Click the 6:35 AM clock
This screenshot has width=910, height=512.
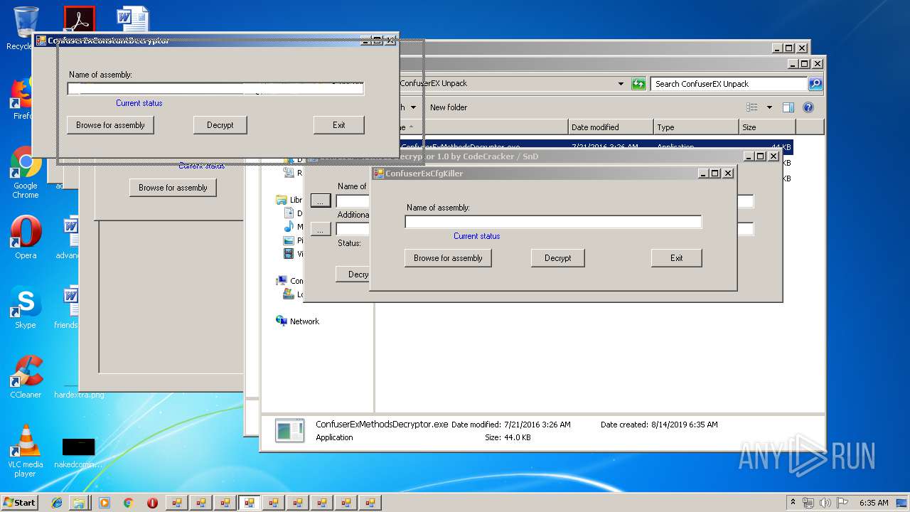(873, 502)
